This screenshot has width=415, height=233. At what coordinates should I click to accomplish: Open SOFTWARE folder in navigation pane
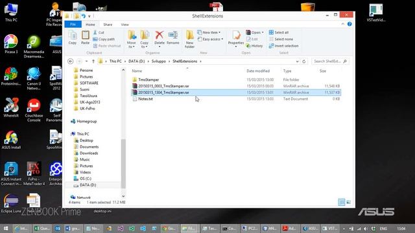89,83
